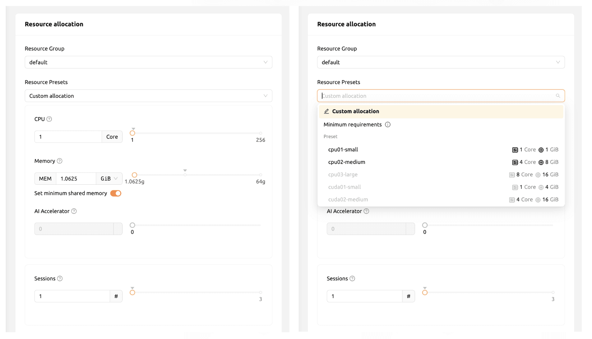Click the CPU core count input field
This screenshot has height=339, width=592.
coord(68,137)
